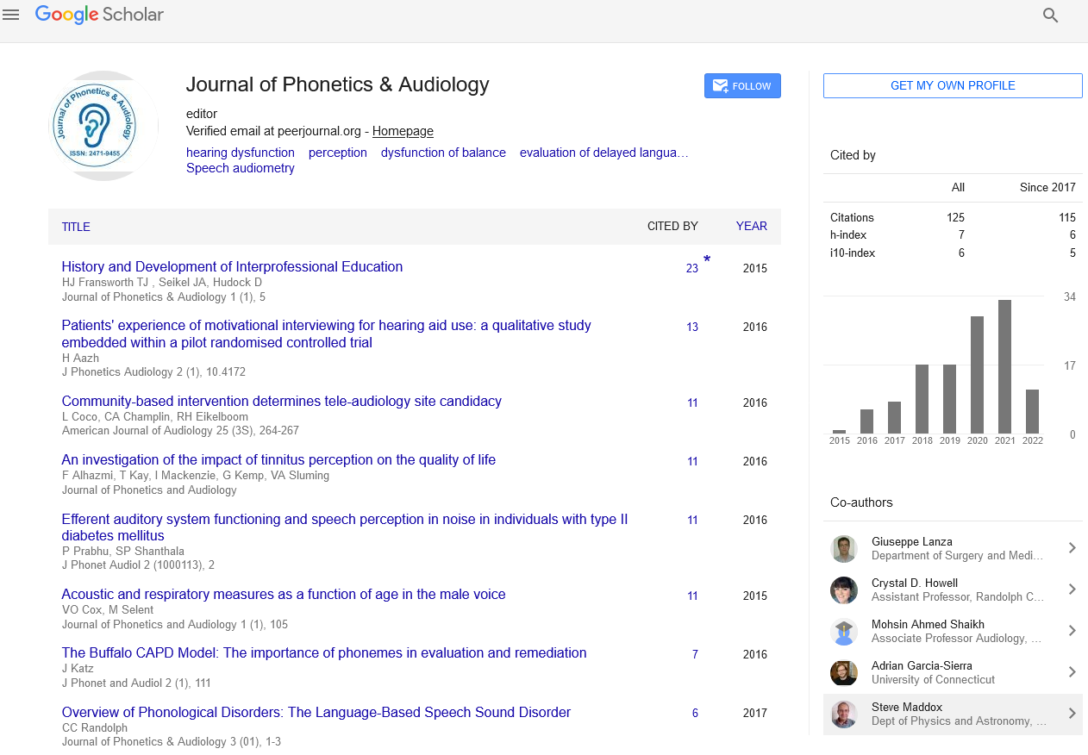Viewport: 1088px width, 755px height.
Task: Open the hamburger menu icon
Action: pyautogui.click(x=11, y=15)
